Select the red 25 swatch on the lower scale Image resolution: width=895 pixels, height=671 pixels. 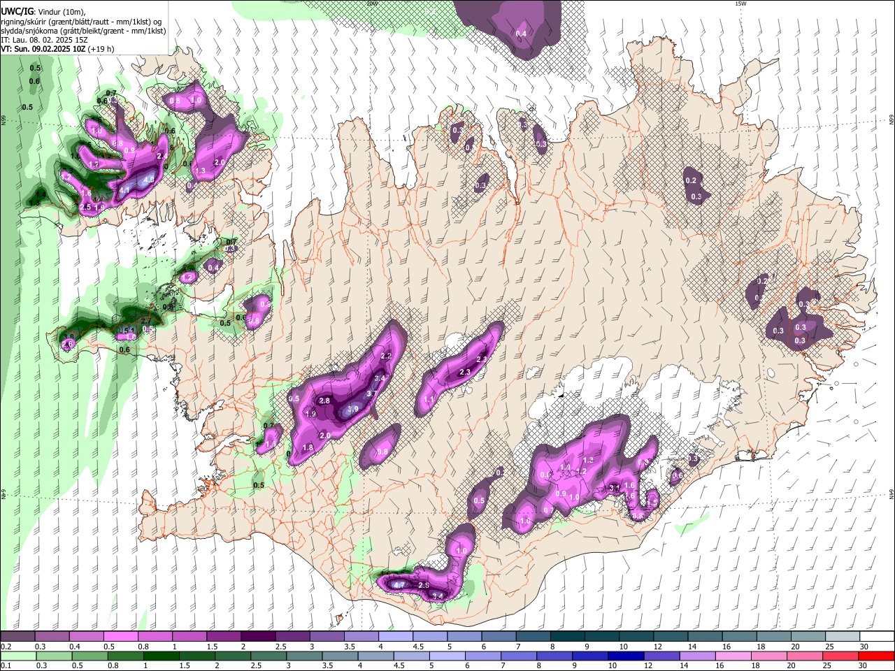tap(839, 656)
